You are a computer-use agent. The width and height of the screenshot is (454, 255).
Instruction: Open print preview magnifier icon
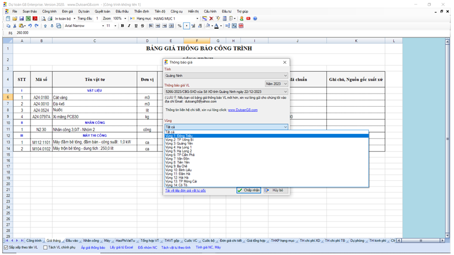(44, 18)
